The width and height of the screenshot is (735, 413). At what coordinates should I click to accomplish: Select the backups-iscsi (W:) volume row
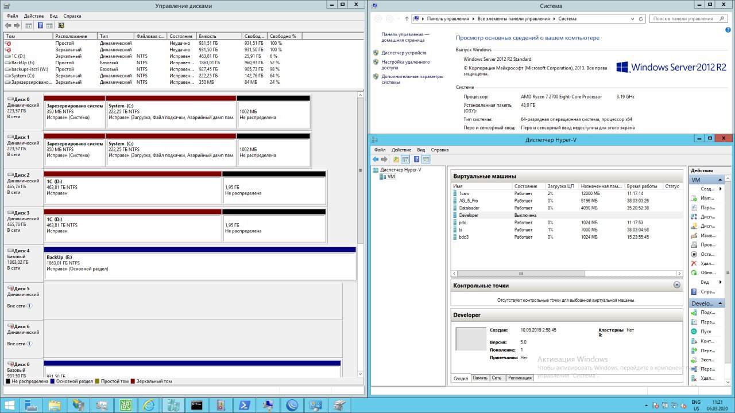pos(183,69)
